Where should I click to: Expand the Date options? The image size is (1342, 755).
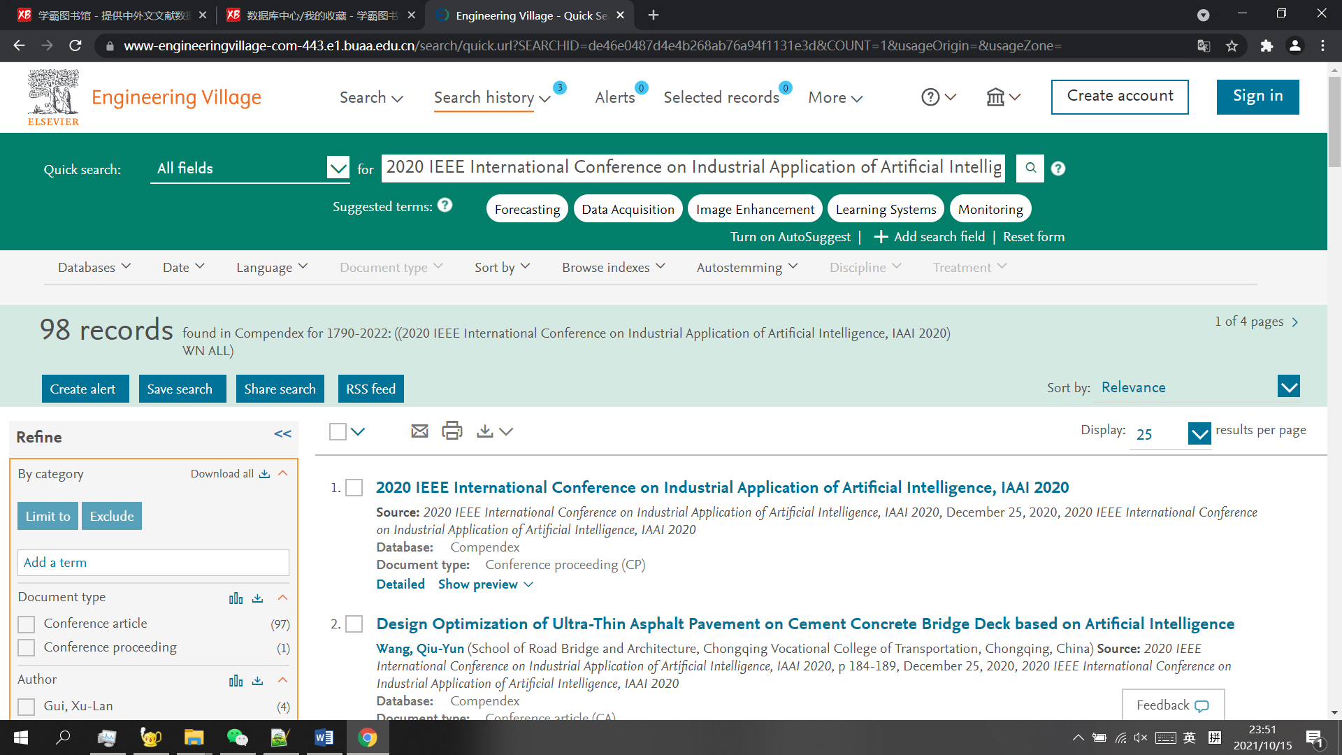183,267
